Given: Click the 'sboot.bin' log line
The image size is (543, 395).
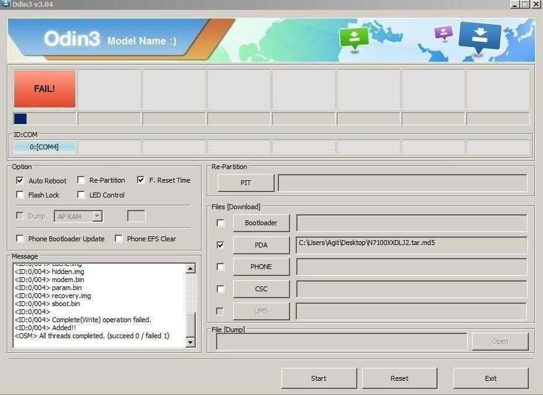Looking at the screenshot, I should point(47,304).
